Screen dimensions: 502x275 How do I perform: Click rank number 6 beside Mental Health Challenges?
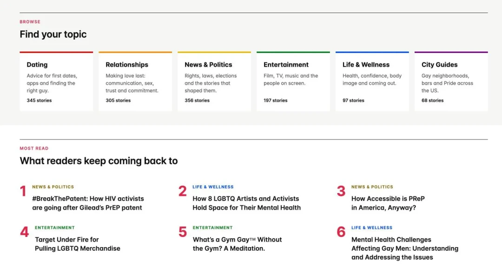tap(341, 232)
